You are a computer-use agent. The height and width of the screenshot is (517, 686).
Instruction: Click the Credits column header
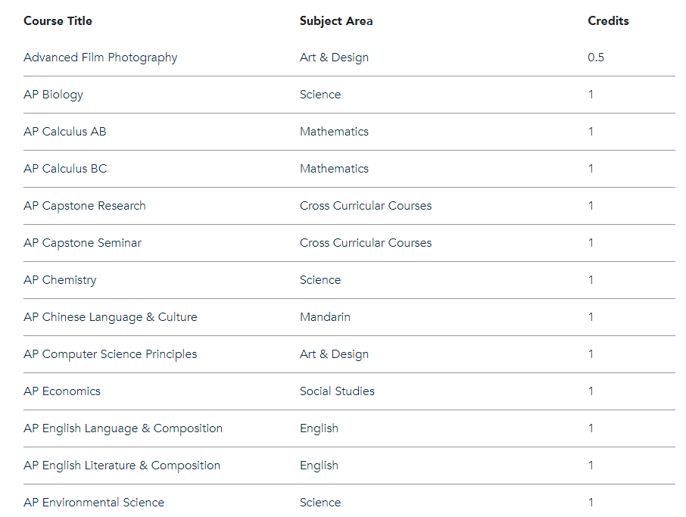click(x=608, y=20)
